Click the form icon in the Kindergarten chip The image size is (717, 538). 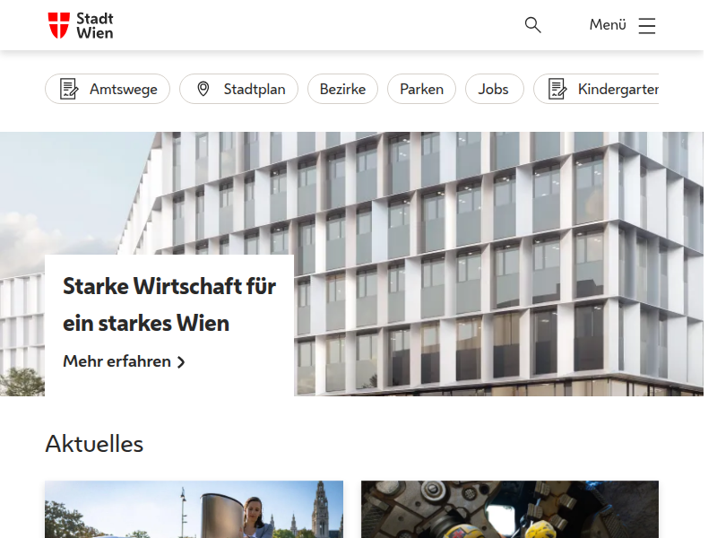(x=557, y=89)
